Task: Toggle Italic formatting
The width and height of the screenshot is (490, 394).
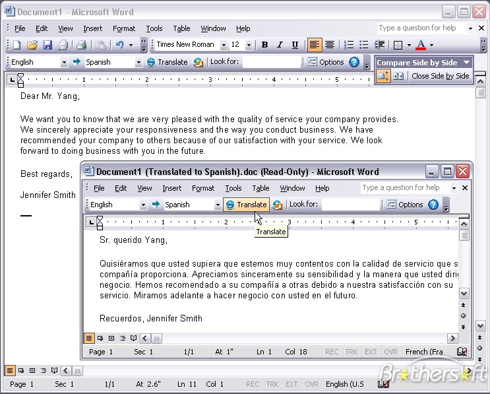Action: pyautogui.click(x=280, y=45)
